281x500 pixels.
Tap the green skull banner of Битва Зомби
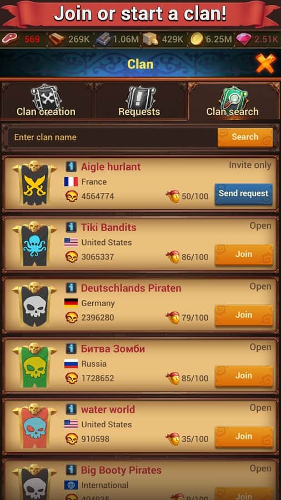pos(34,366)
